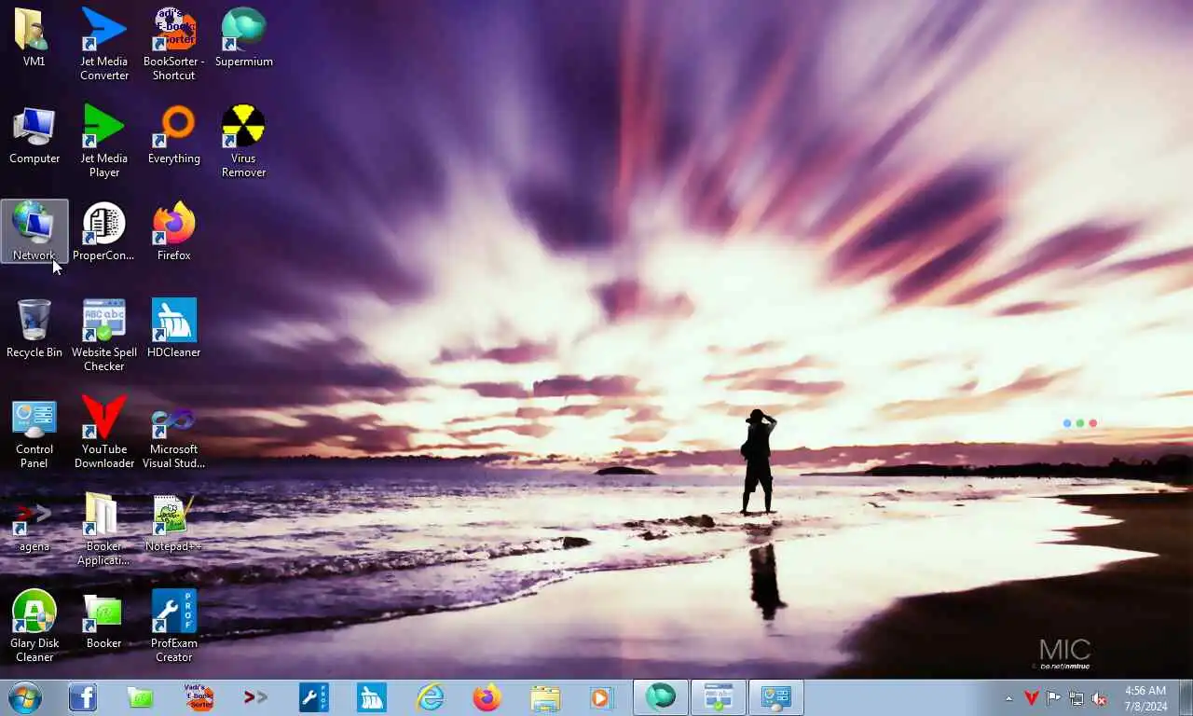Viewport: 1193px width, 716px height.
Task: Select the Computer desktop icon
Action: click(x=34, y=135)
